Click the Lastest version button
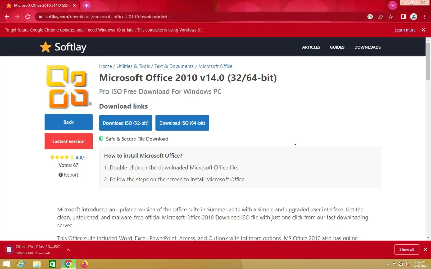This screenshot has width=431, height=269. (68, 141)
